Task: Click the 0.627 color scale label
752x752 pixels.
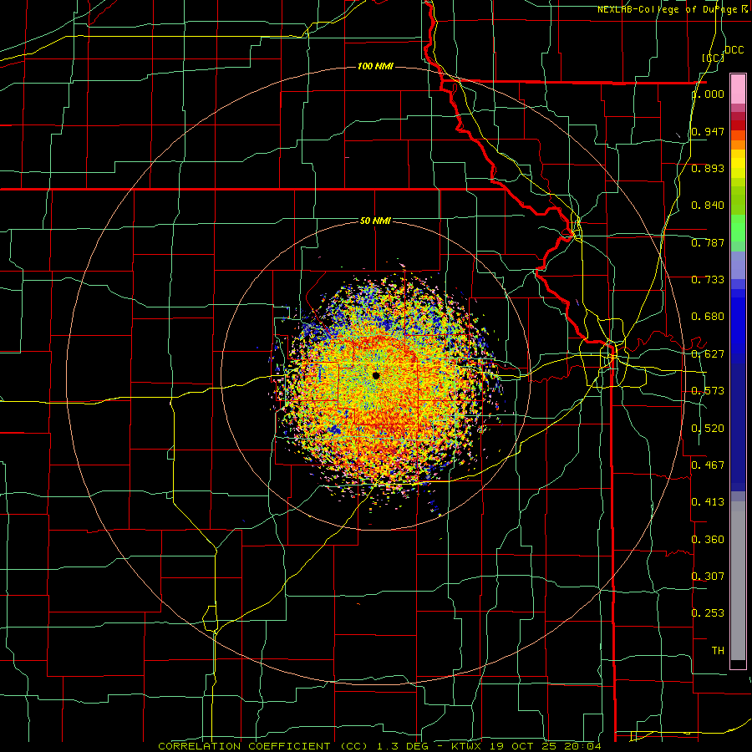Action: pos(708,354)
